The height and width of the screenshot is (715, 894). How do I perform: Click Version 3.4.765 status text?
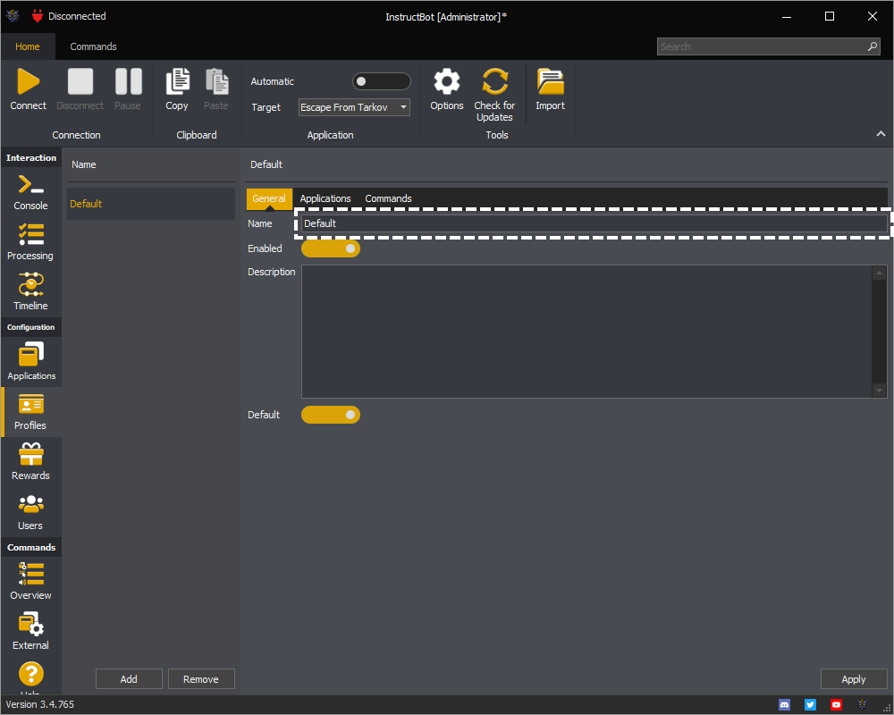click(40, 705)
